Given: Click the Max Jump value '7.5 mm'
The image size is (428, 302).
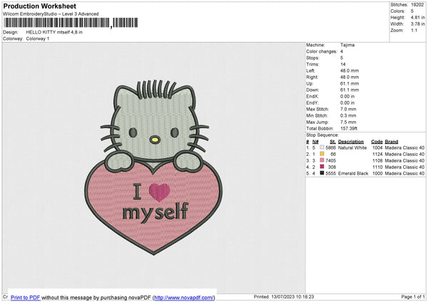Looking at the screenshot, I should [348, 122].
